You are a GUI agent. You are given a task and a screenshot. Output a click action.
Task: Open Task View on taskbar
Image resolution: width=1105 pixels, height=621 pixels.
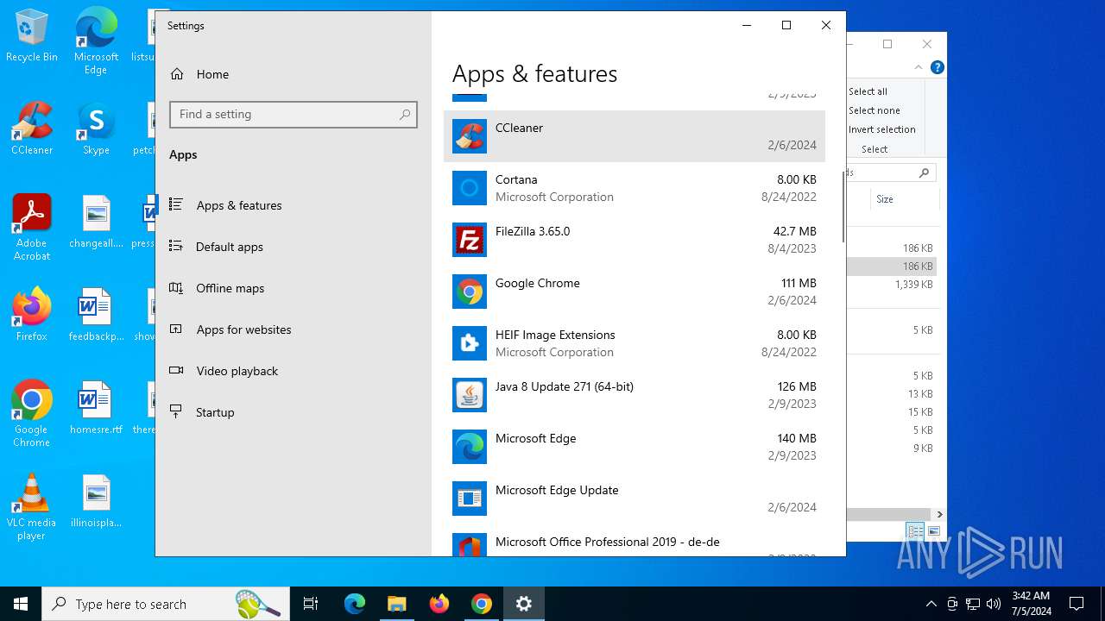[311, 604]
